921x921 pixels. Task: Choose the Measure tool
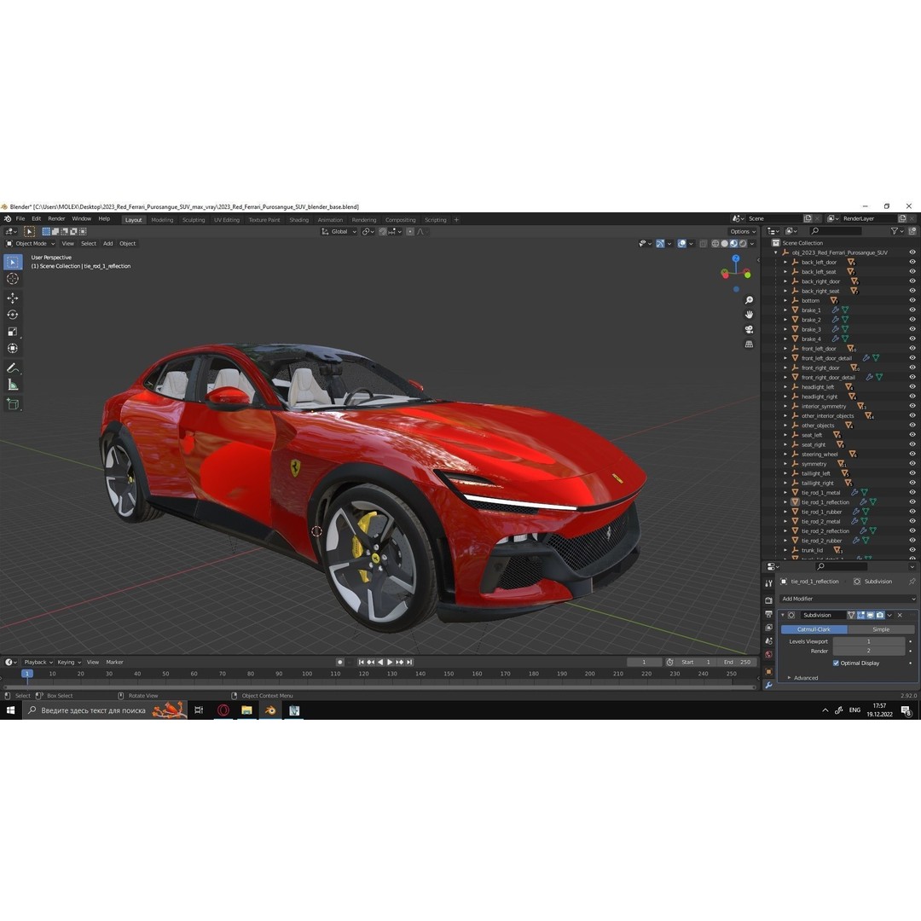click(12, 385)
